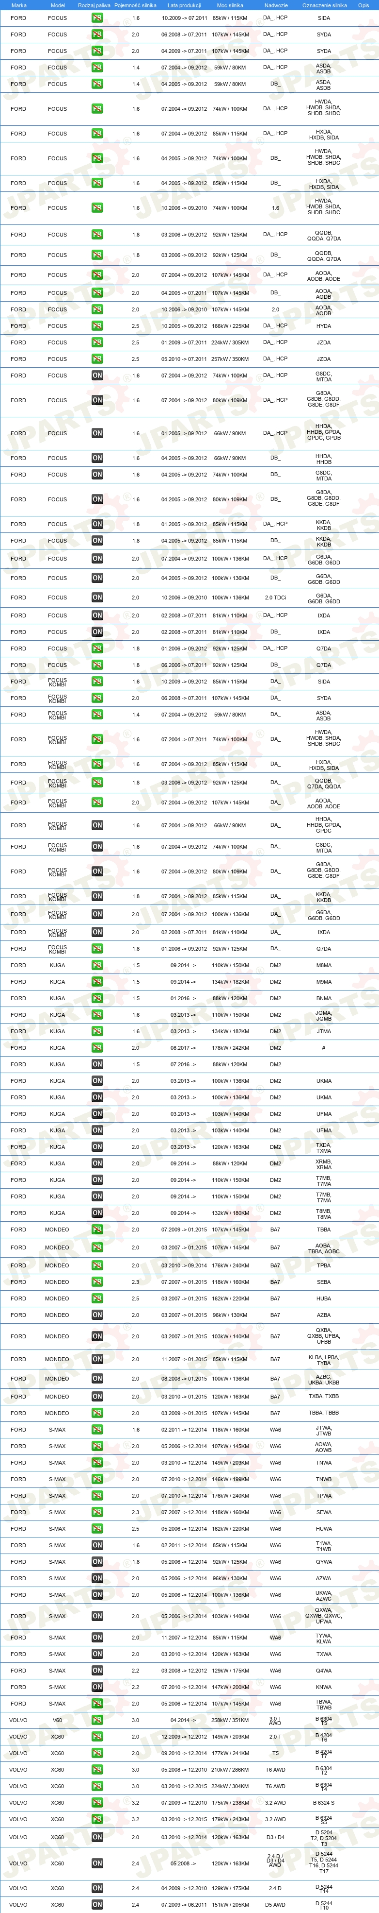Click diesel ON icon in S-MAX KNWA row
This screenshot has height=1913, width=379.
coord(97,1687)
